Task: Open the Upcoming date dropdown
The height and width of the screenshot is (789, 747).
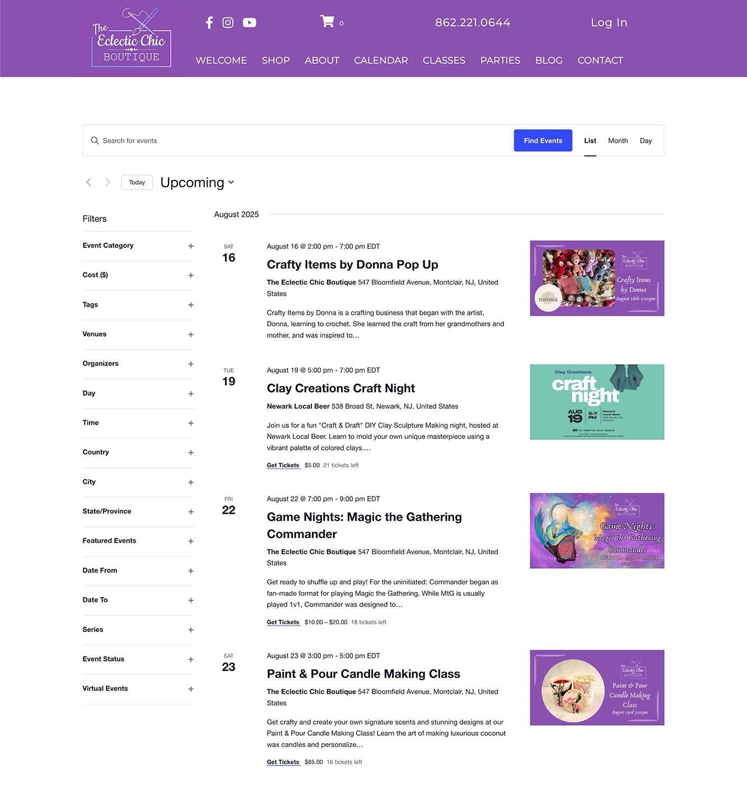Action: 197,183
